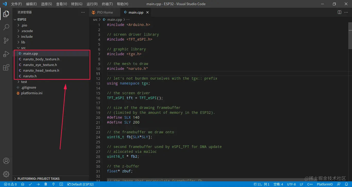The image size is (352, 187).
Task: Open PlatformIO Serial Monitor plug icon
Action: point(53,184)
